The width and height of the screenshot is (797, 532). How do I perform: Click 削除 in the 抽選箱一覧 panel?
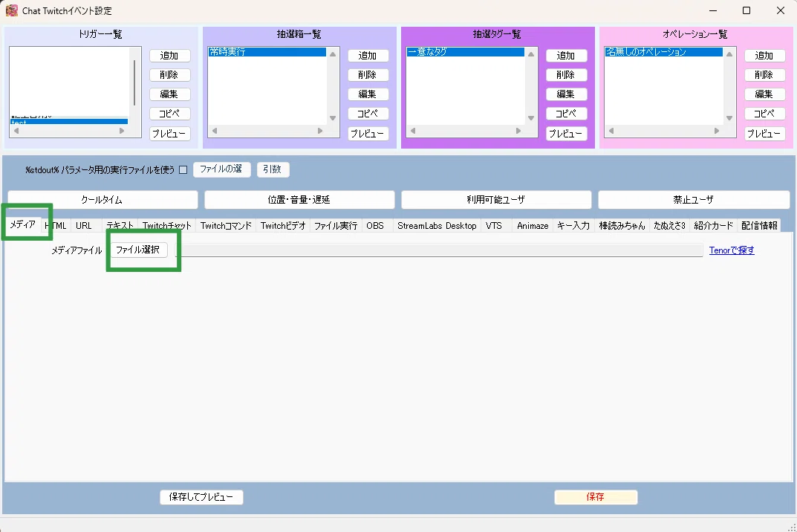click(x=368, y=75)
